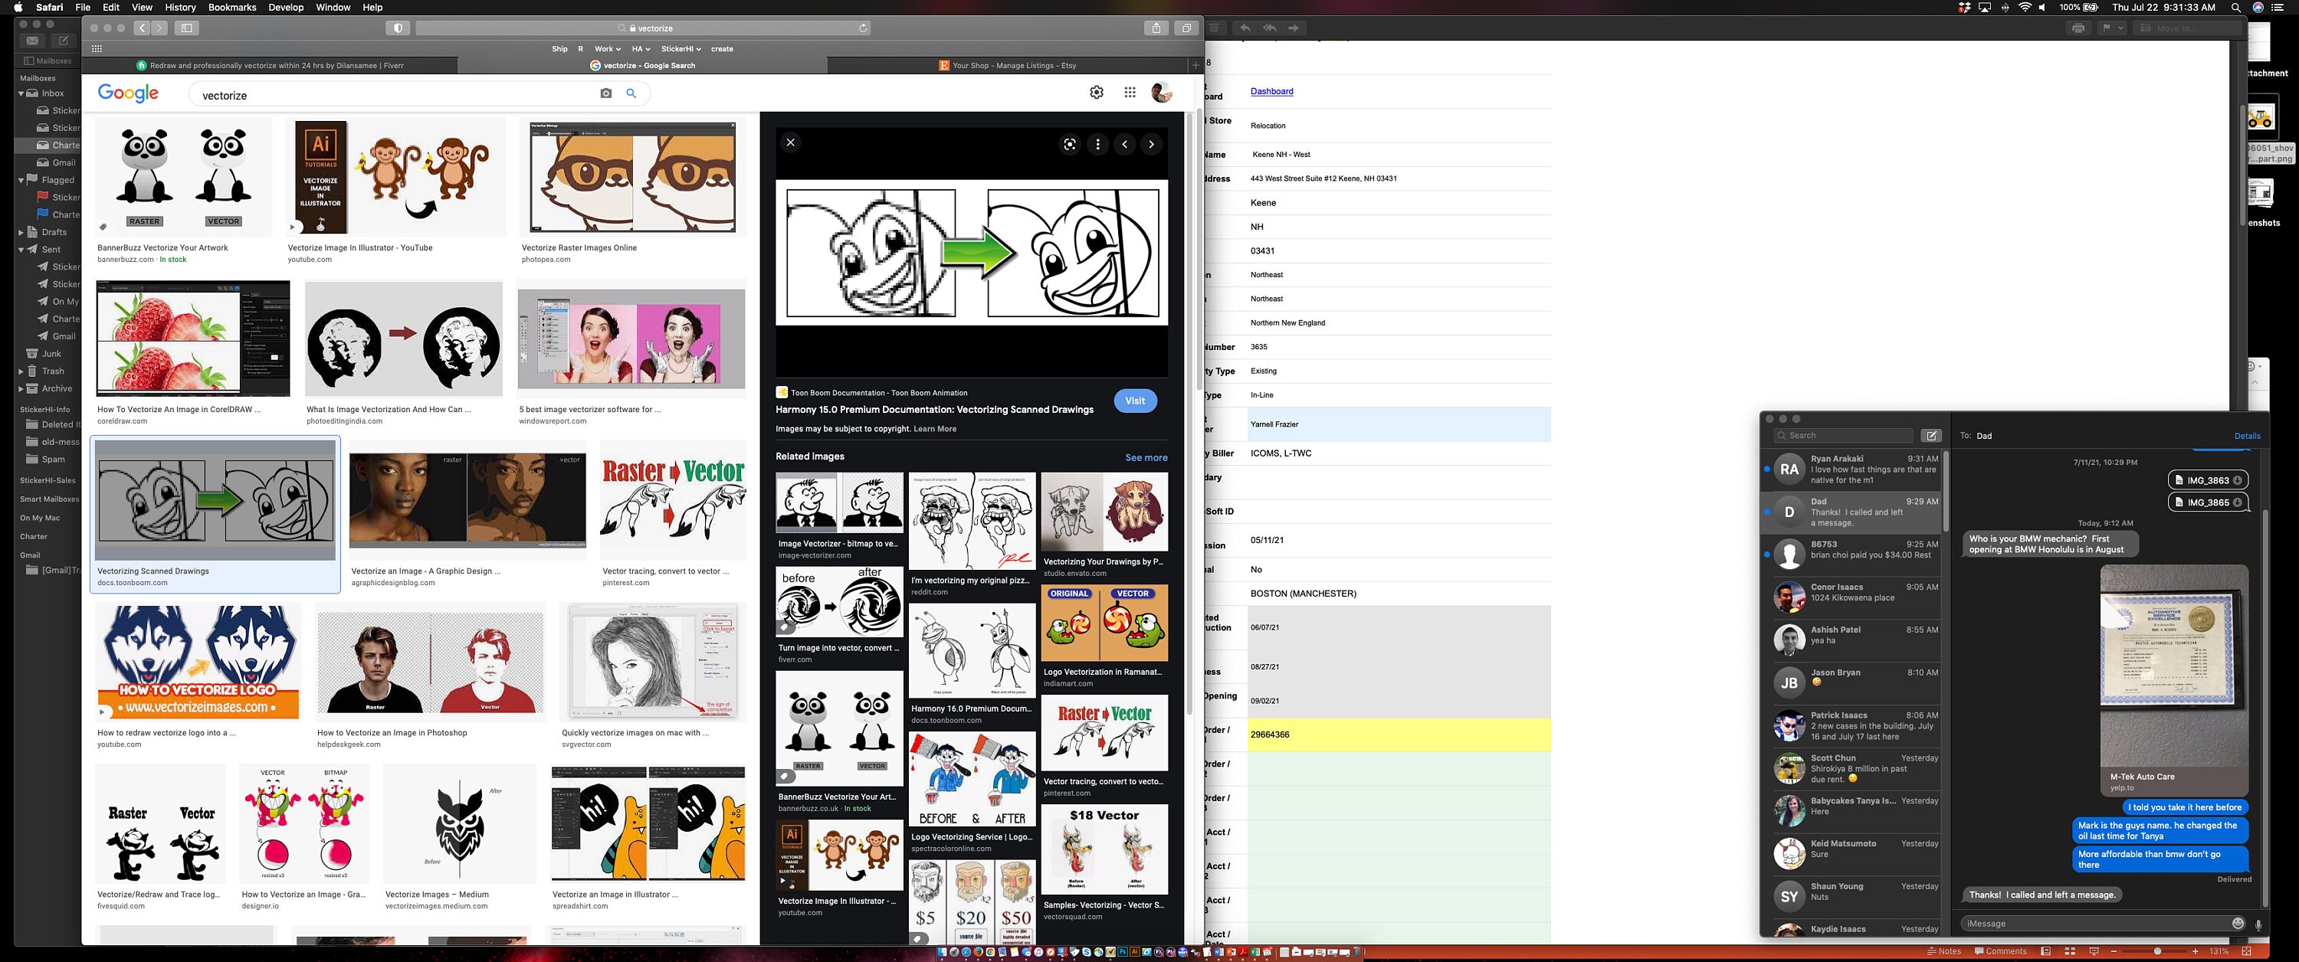
Task: Reload the vectorize page
Action: pos(862,28)
